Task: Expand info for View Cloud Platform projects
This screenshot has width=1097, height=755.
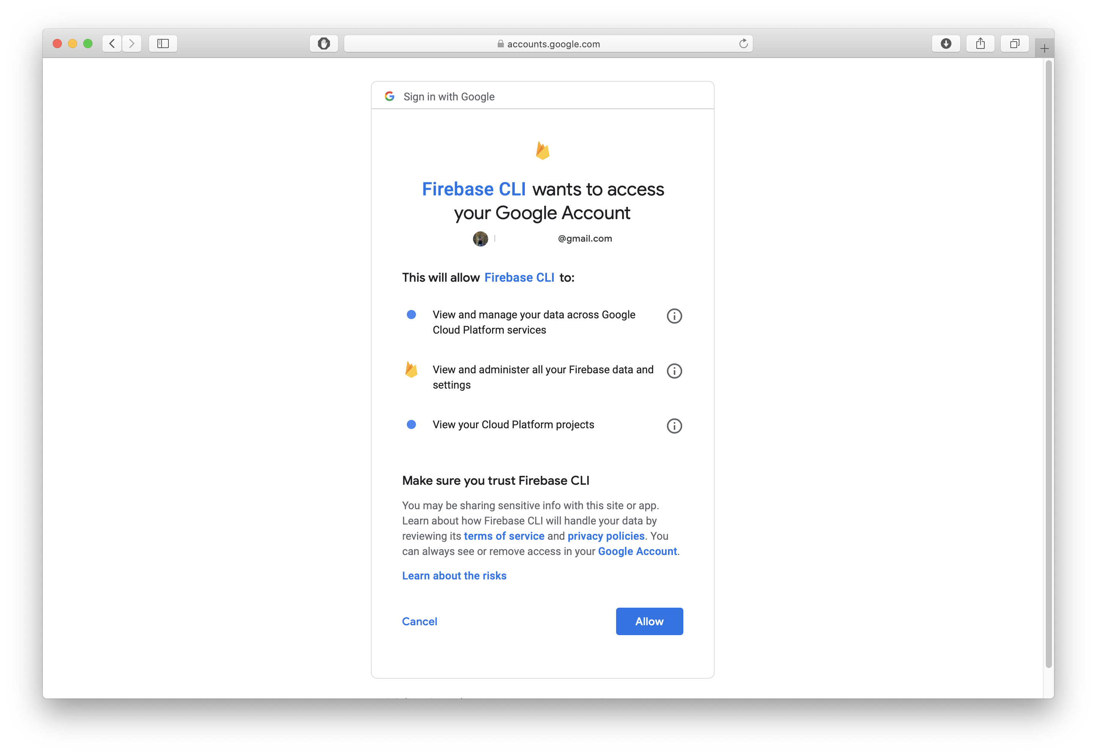Action: point(674,426)
